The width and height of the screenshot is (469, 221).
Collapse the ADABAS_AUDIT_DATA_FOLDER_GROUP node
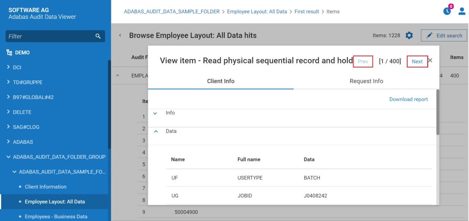(x=9, y=157)
